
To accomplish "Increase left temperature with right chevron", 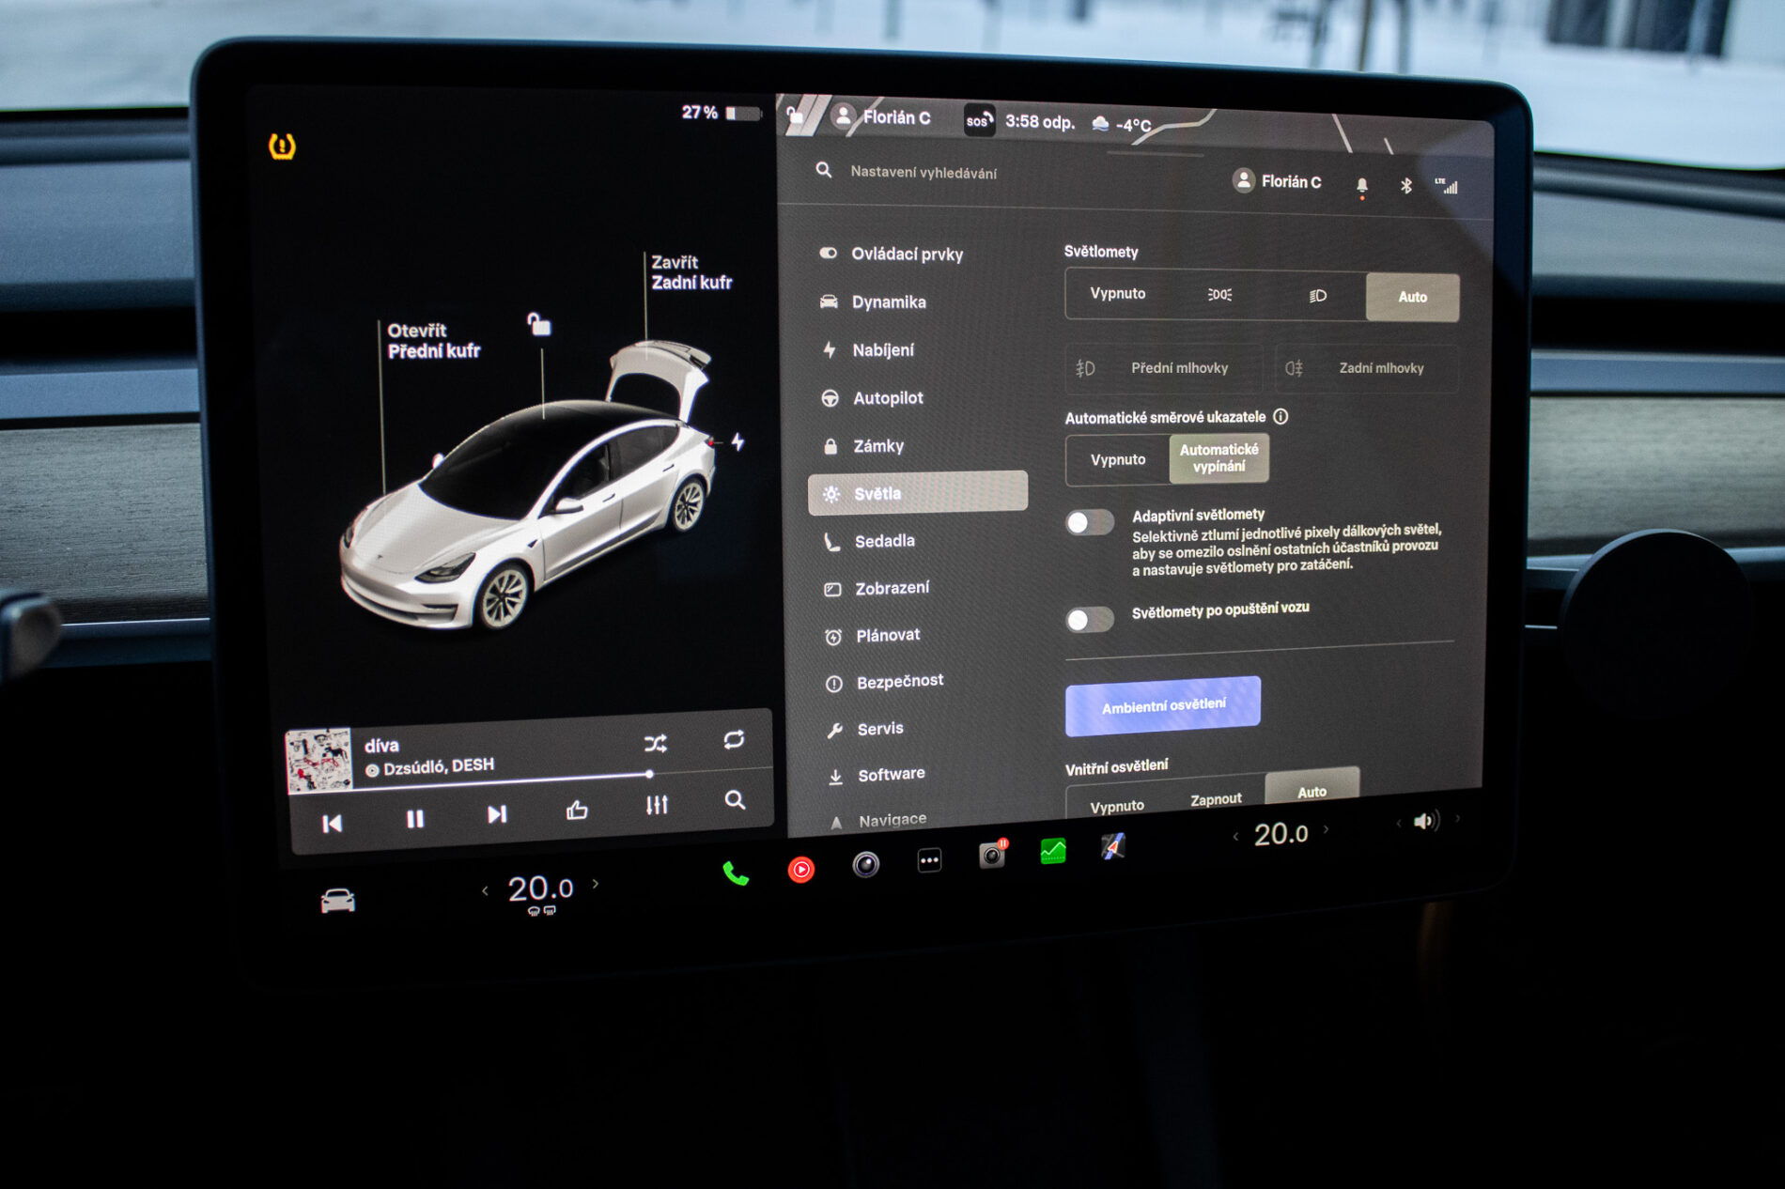I will pos(596,884).
